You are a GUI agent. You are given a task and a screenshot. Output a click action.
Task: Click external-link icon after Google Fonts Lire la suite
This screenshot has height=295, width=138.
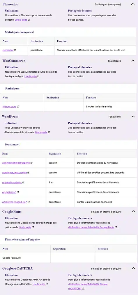pos(33,227)
